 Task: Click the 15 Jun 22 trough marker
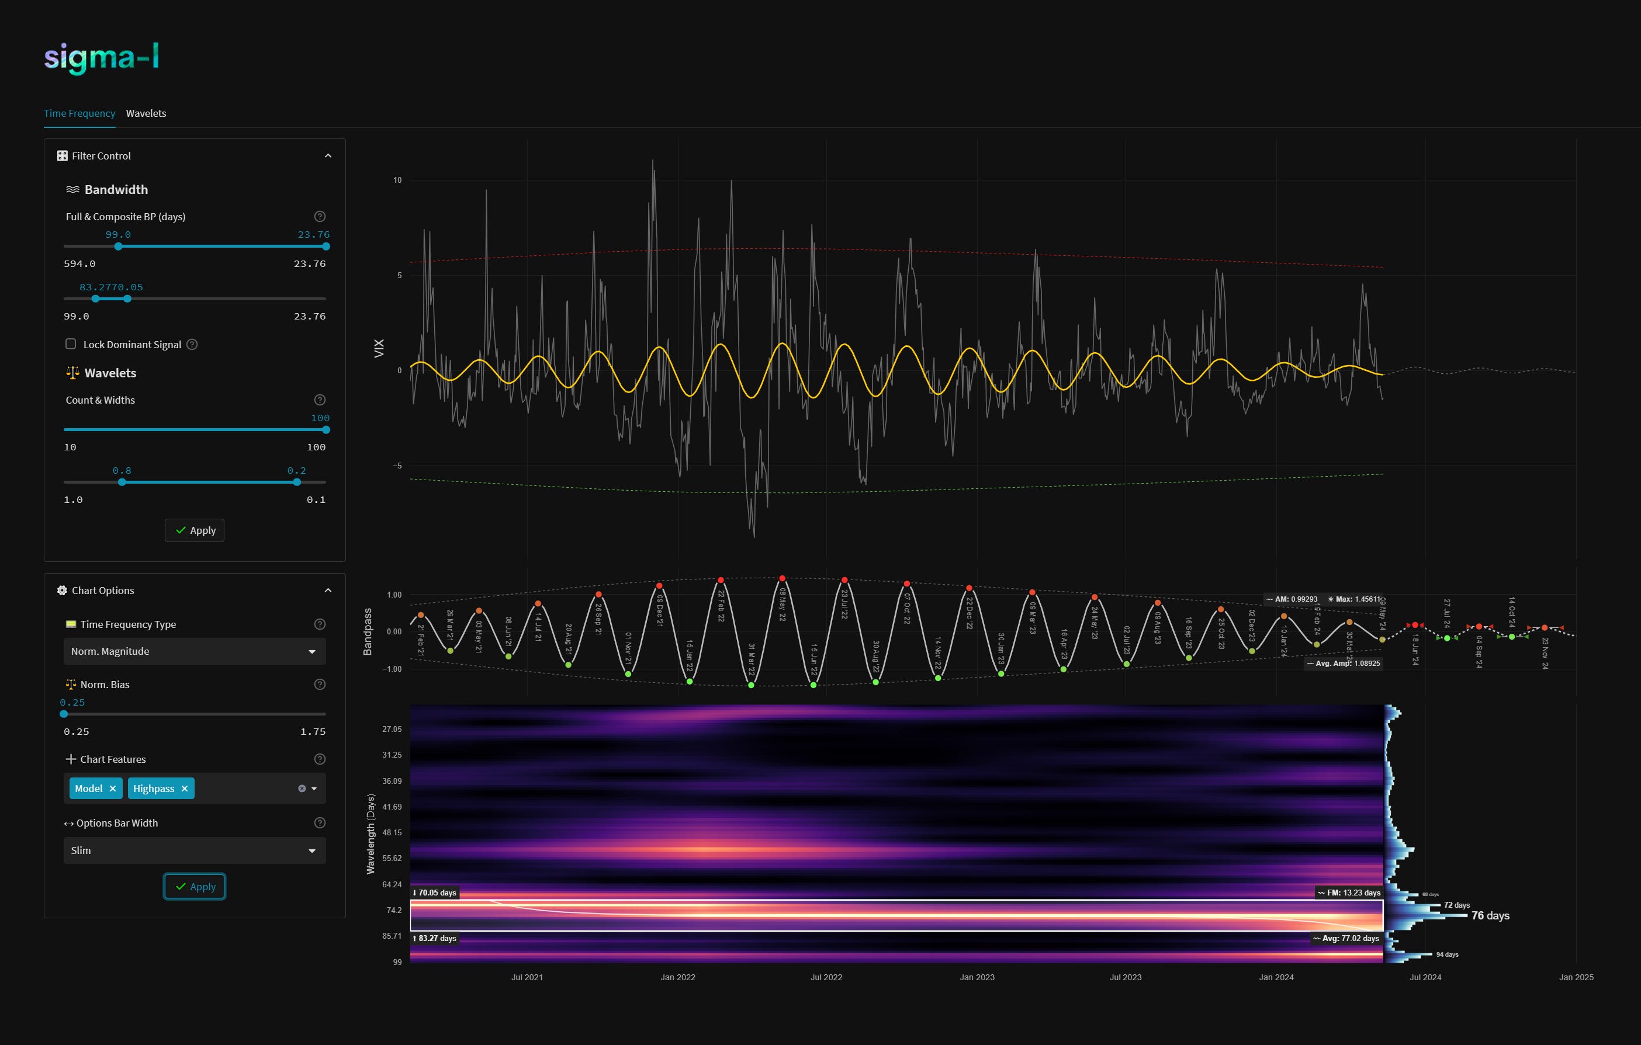pyautogui.click(x=813, y=685)
